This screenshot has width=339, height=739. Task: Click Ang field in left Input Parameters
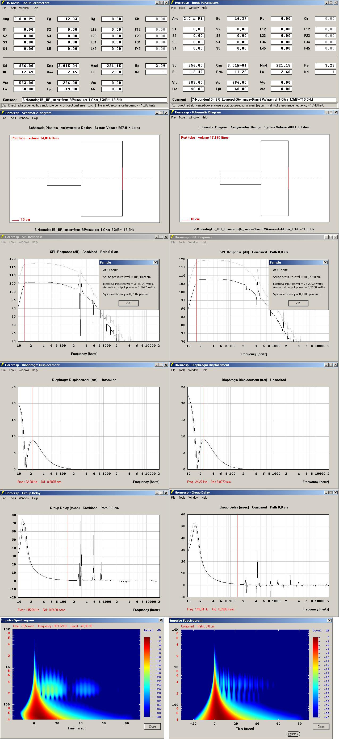24,19
